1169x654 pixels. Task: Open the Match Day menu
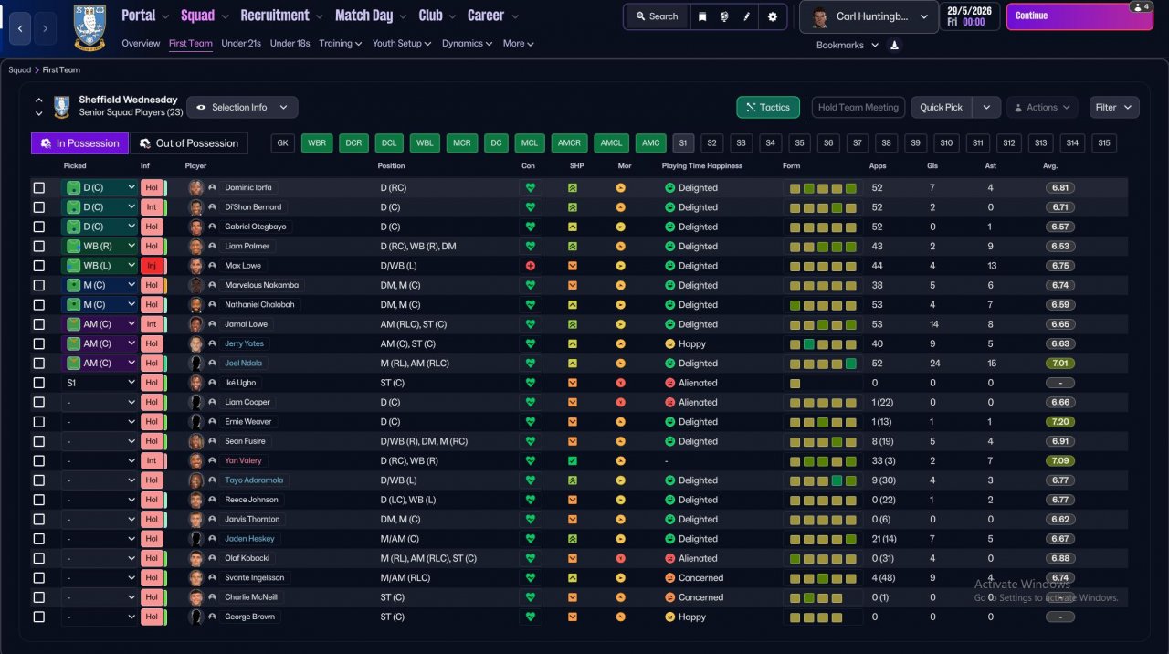[x=371, y=16]
